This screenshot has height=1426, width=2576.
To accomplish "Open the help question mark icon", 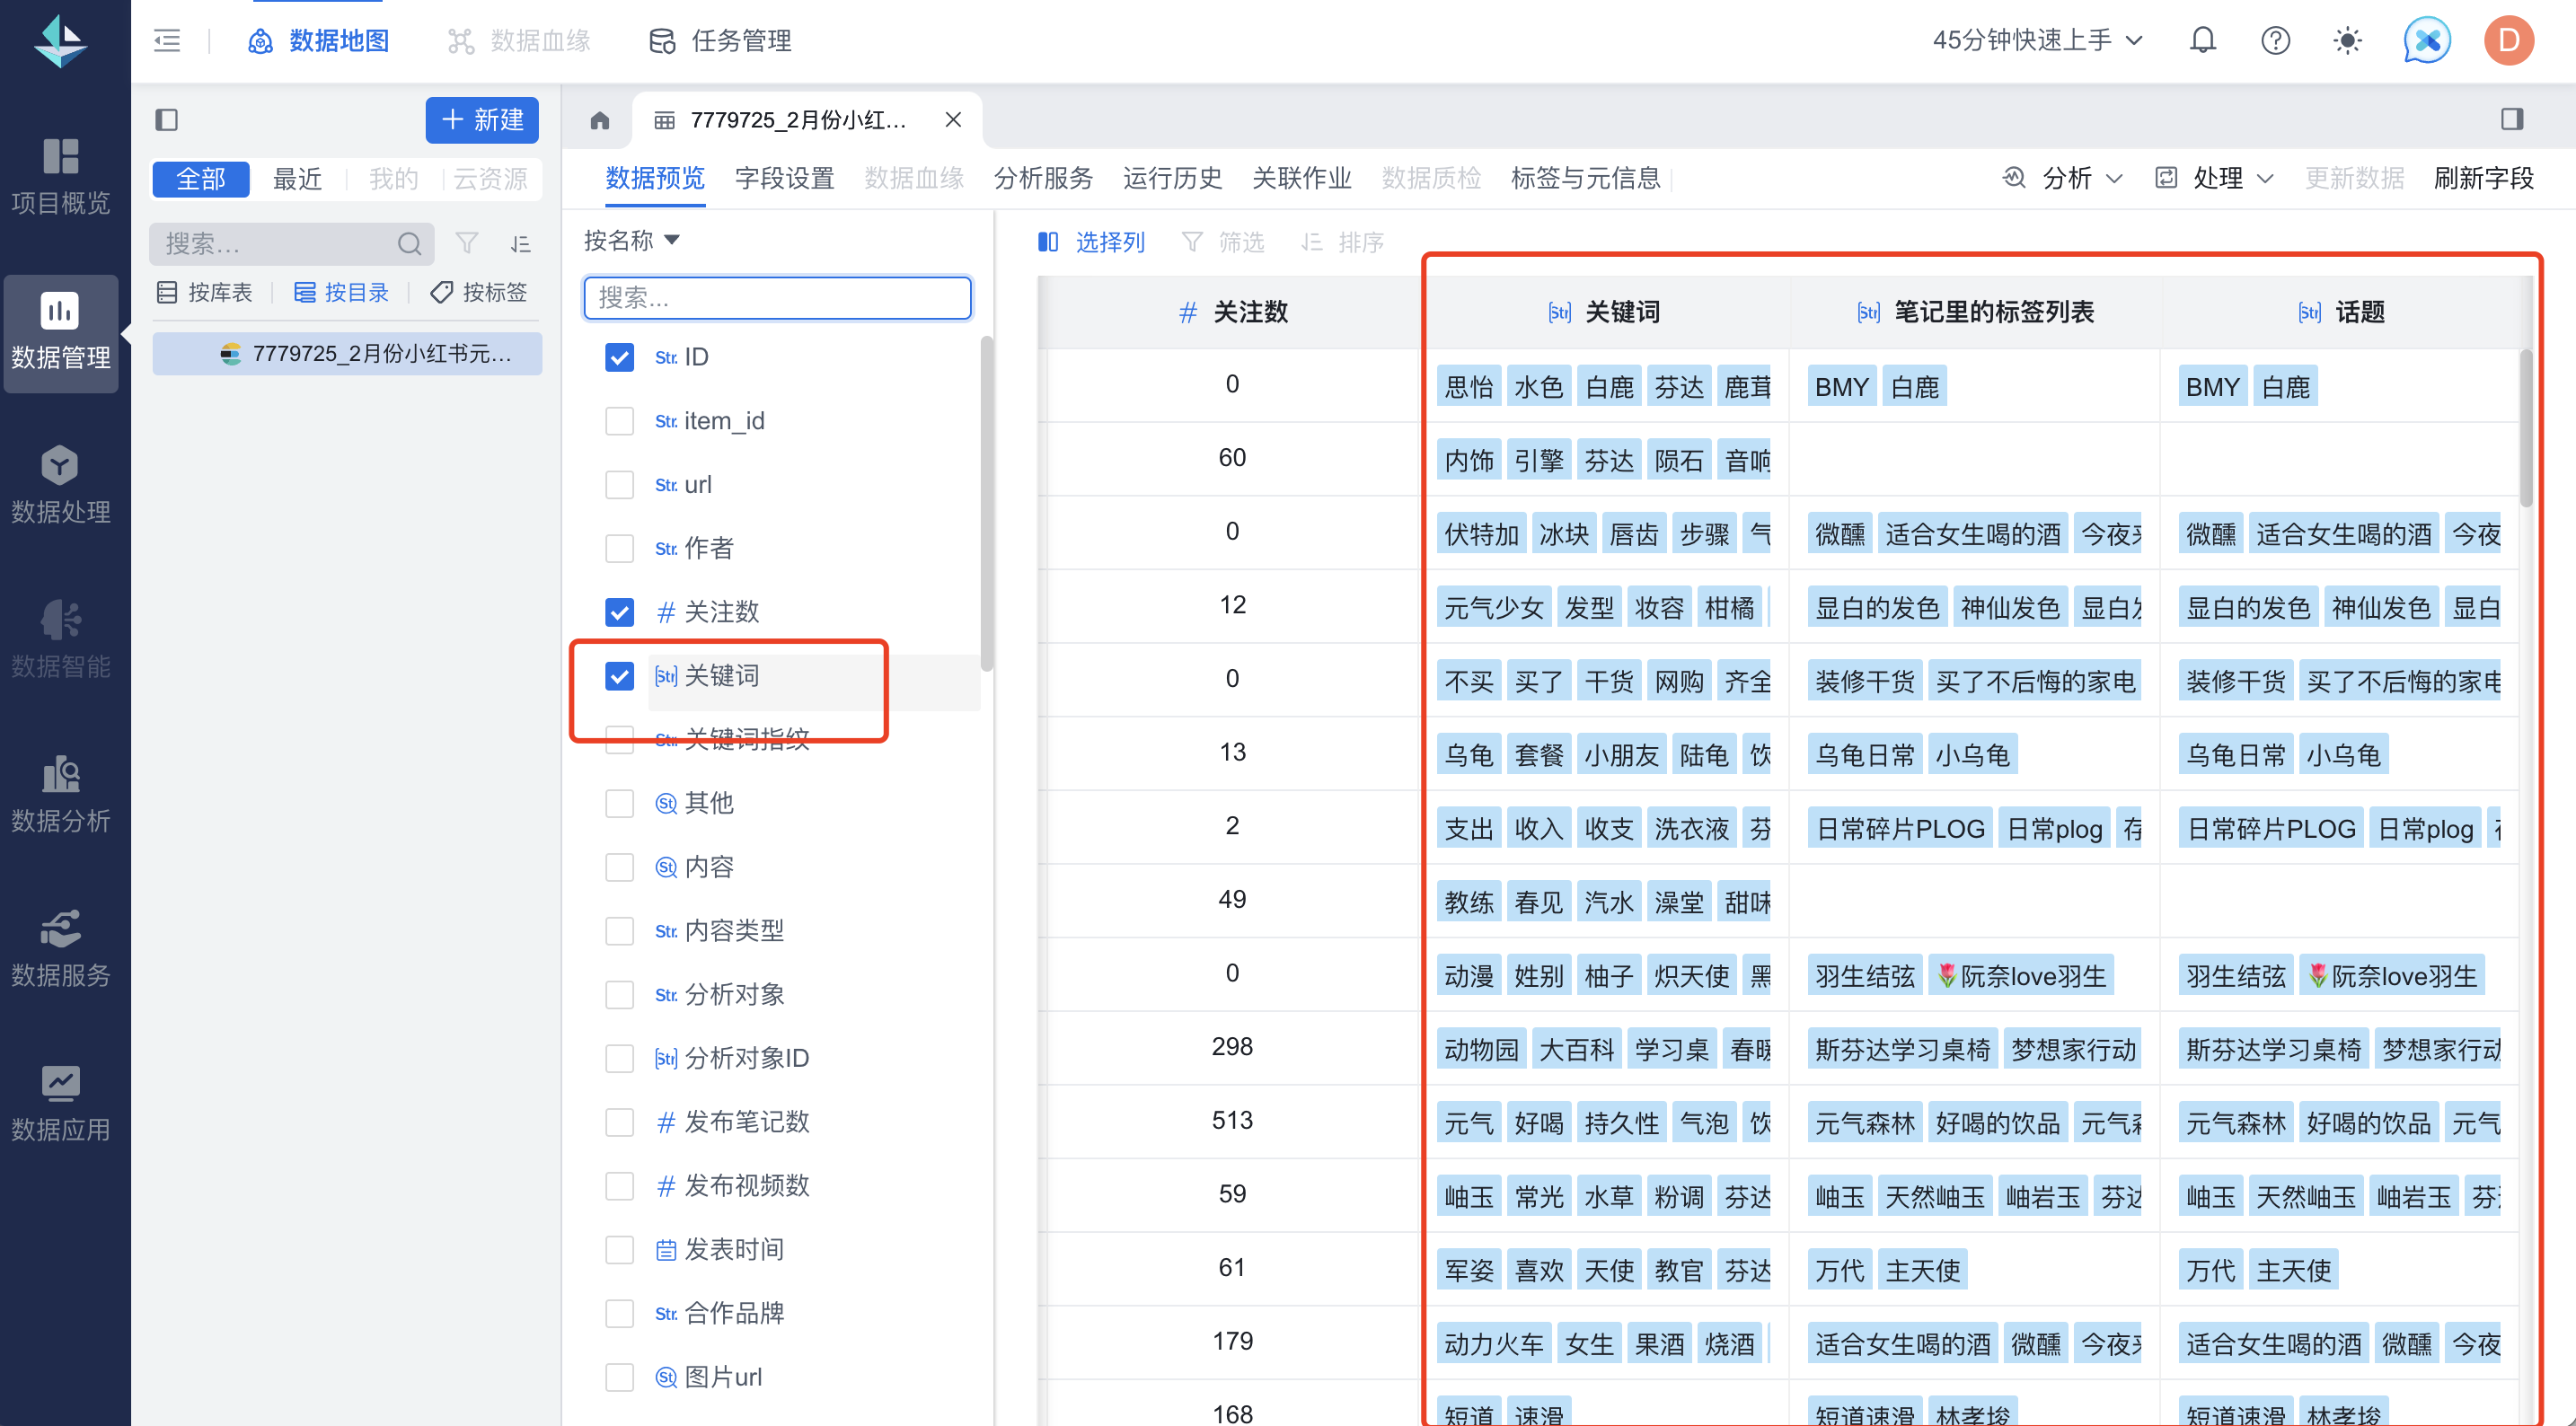I will pos(2275,40).
